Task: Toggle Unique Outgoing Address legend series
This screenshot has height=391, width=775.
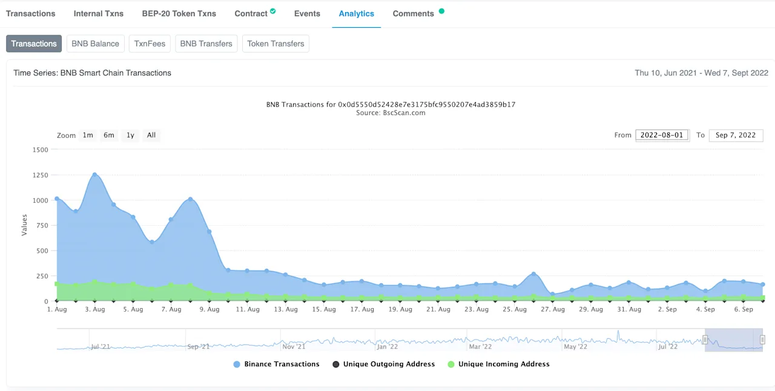Action: point(384,364)
